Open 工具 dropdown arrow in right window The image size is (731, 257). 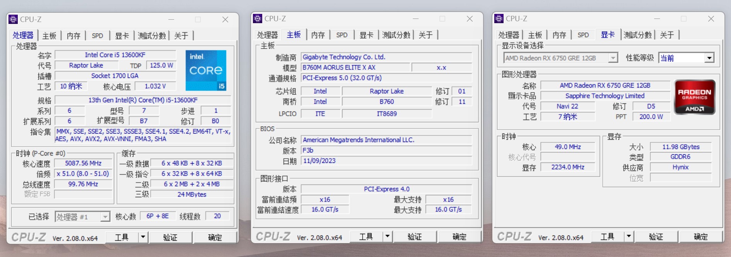coord(629,236)
